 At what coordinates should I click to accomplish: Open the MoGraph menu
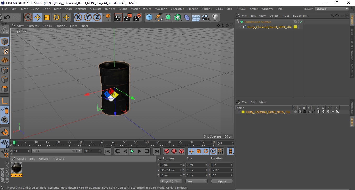pyautogui.click(x=161, y=9)
